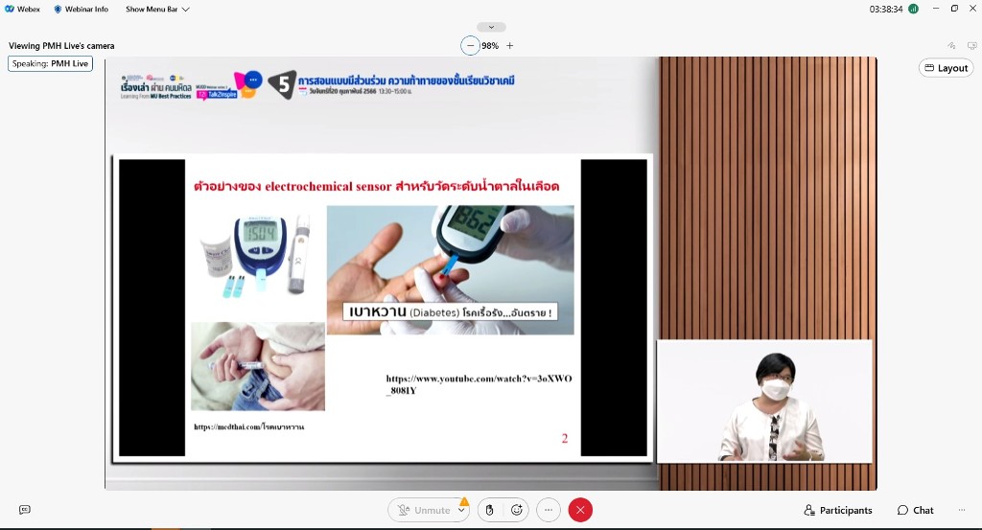Click the green connection status indicator
Viewport: 982px width, 530px height.
tap(913, 9)
